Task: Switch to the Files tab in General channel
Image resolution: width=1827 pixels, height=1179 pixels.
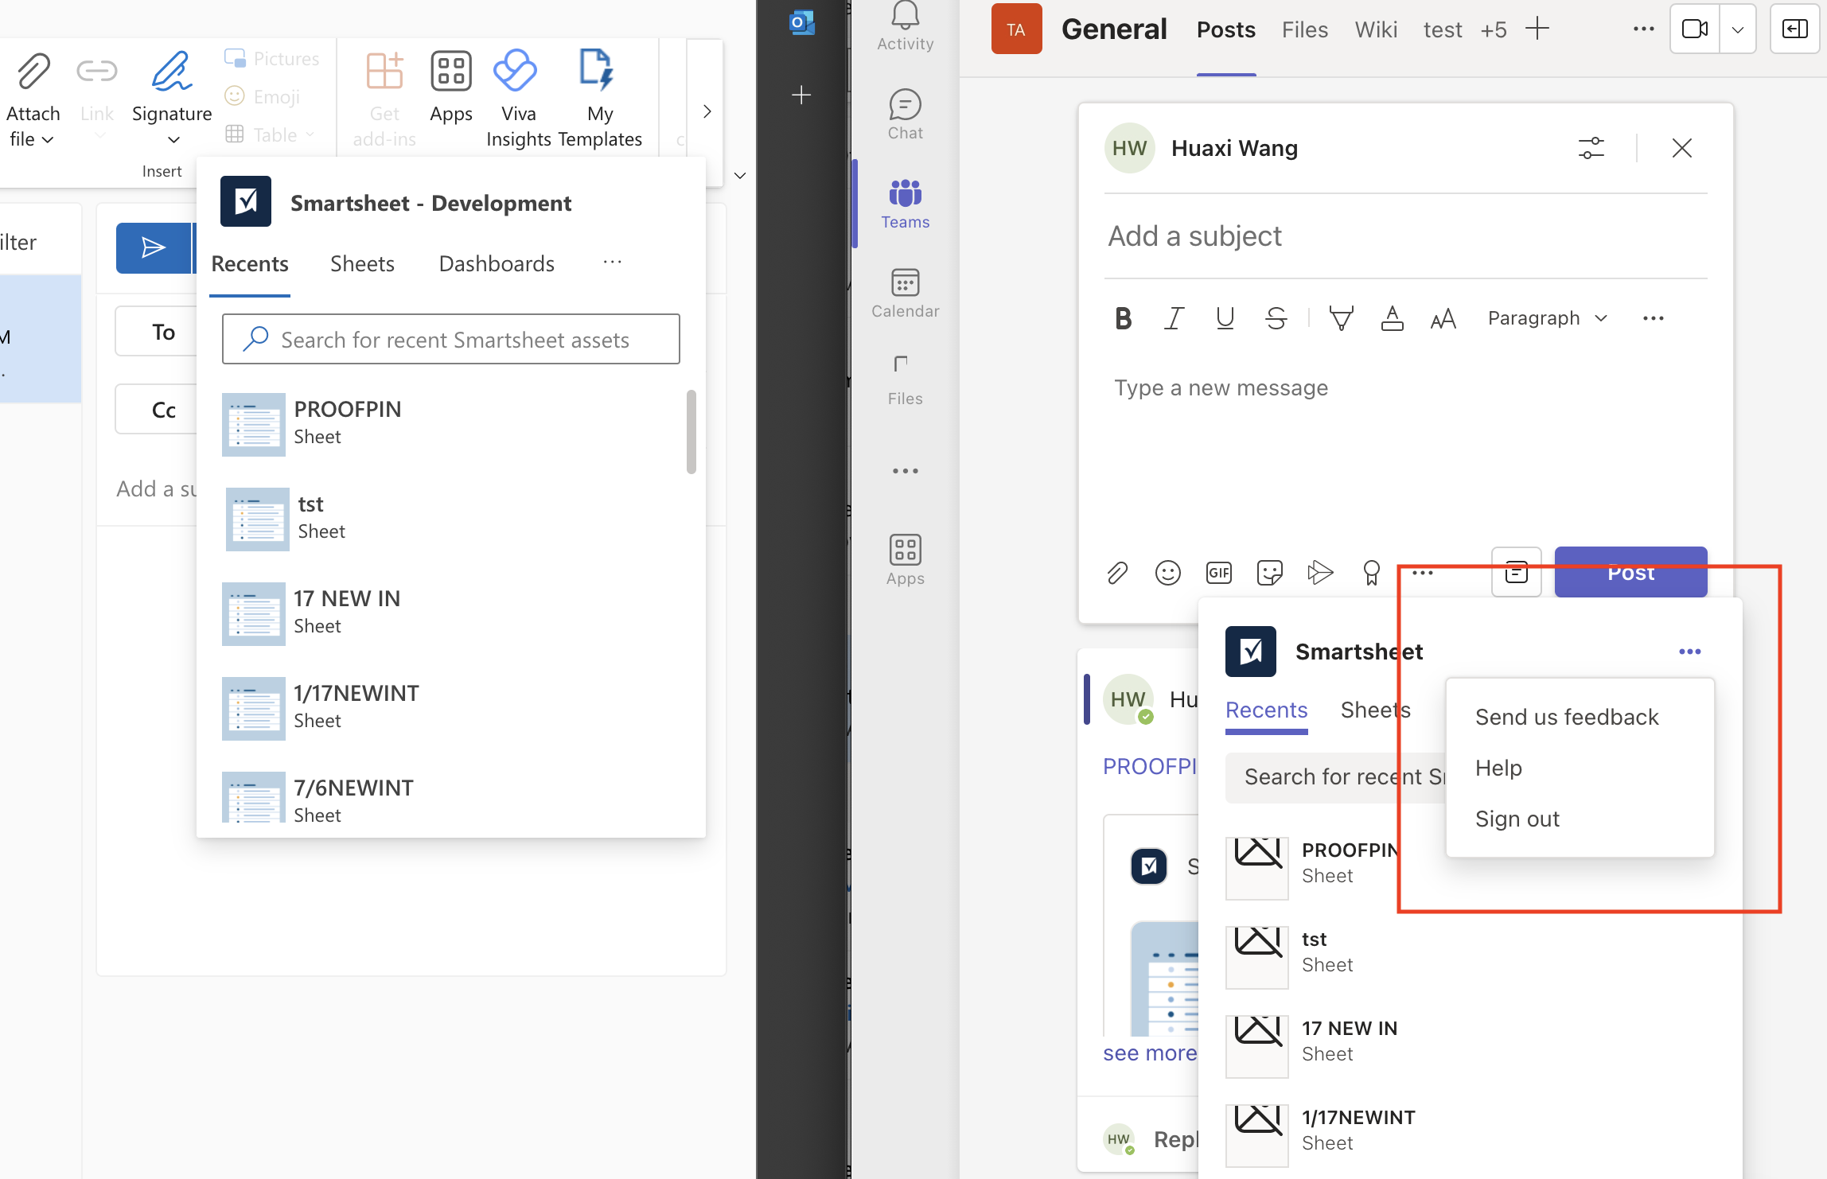Action: pyautogui.click(x=1304, y=29)
